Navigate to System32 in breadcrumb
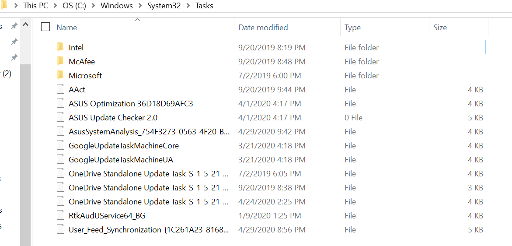Image resolution: width=512 pixels, height=246 pixels. click(x=164, y=6)
